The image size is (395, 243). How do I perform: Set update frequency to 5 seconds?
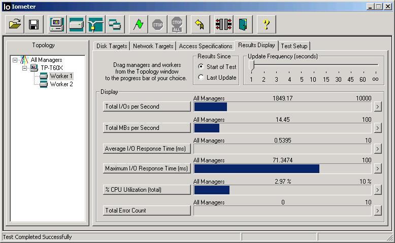pyautogui.click(x=302, y=79)
